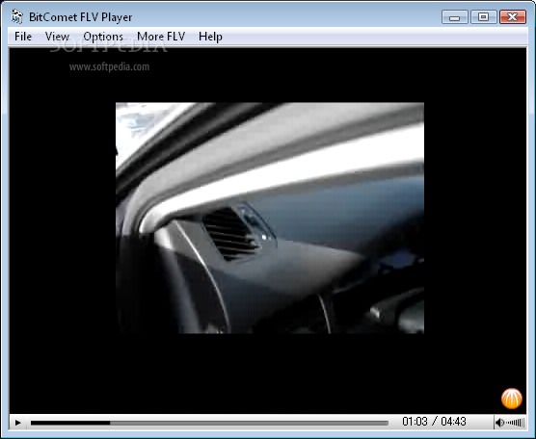Click the BitComet FLV Player title icon
The width and height of the screenshot is (536, 439).
tap(16, 16)
